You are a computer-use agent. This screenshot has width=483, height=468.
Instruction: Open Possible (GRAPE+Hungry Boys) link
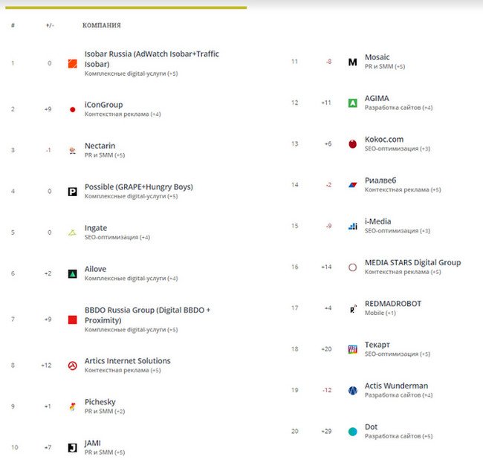point(139,187)
